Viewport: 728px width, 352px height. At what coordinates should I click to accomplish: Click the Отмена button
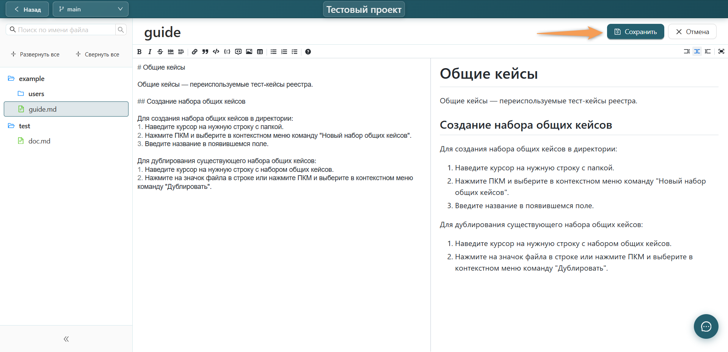[x=692, y=32]
